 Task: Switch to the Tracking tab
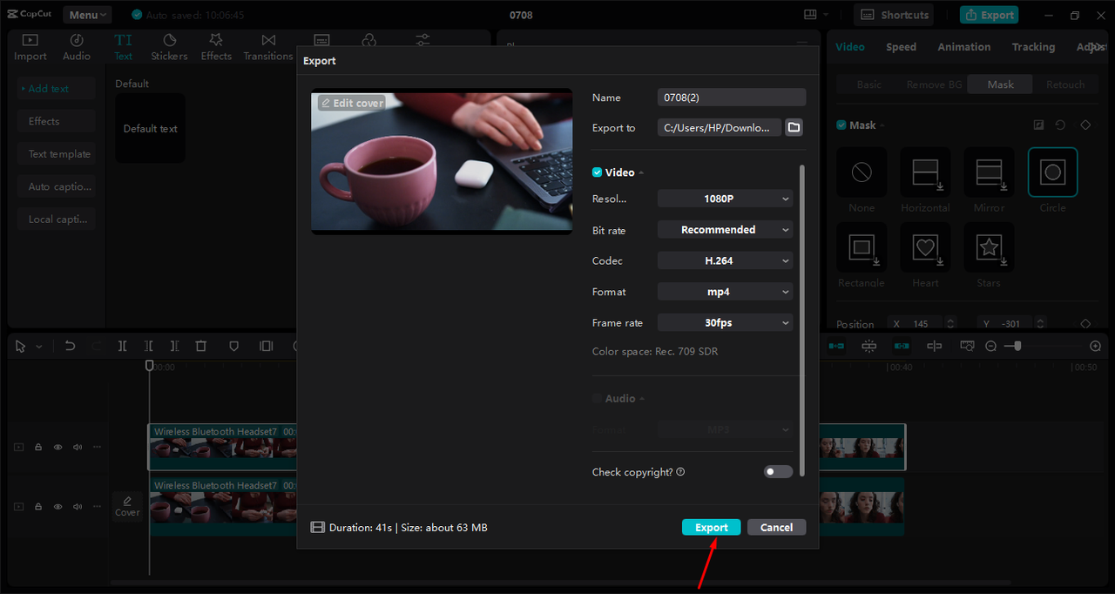tap(1033, 47)
